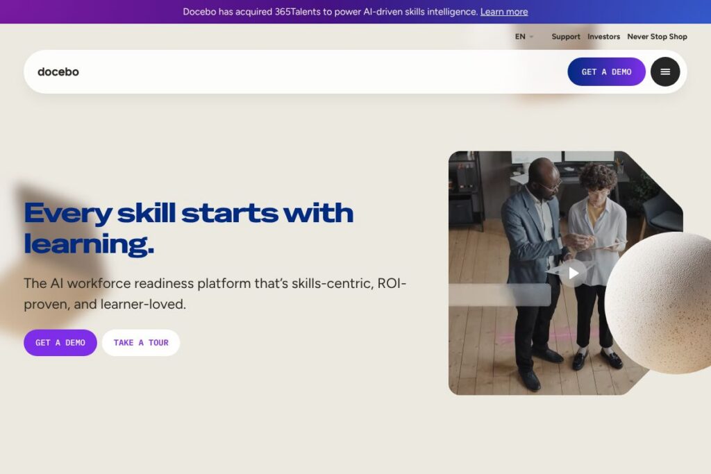Go to Investors page
The image size is (711, 474).
pos(603,37)
